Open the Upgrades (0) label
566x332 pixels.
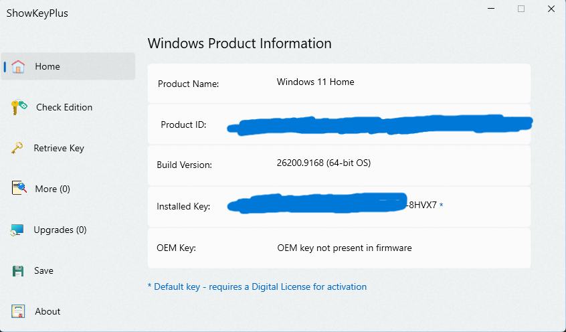tap(60, 230)
